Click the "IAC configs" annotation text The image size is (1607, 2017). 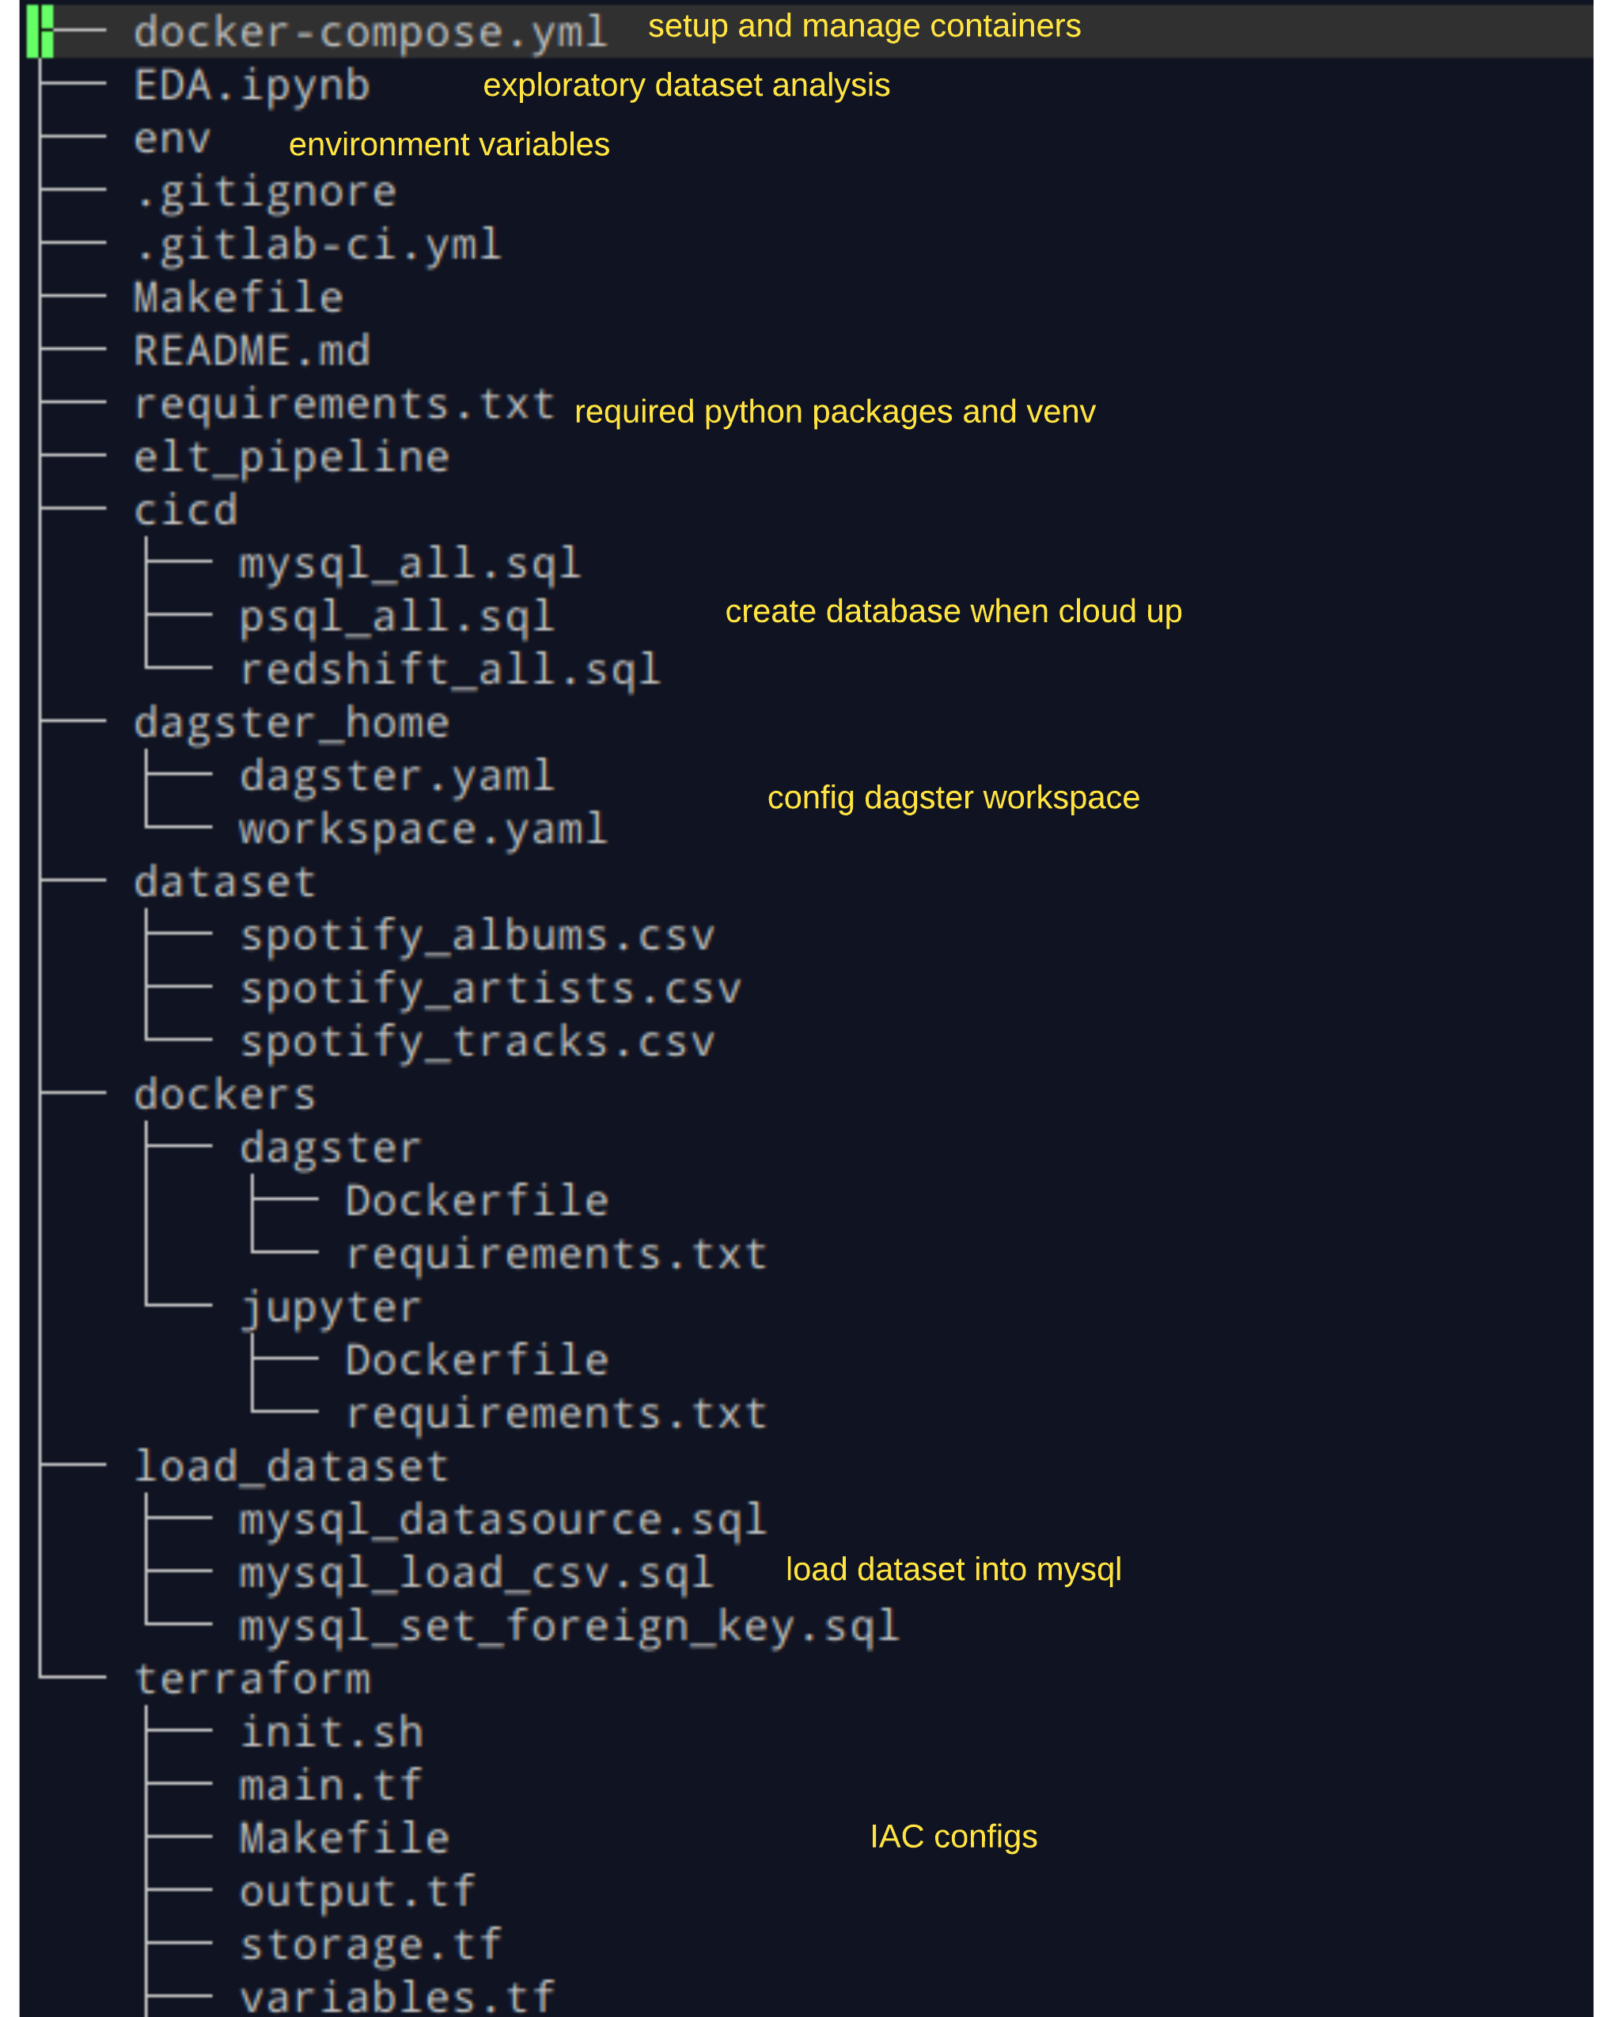coord(953,1837)
